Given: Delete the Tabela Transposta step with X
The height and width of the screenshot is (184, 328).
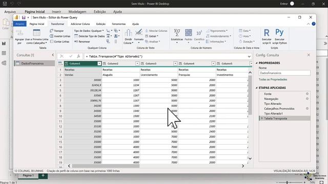Looking at the screenshot, I should [x=261, y=118].
